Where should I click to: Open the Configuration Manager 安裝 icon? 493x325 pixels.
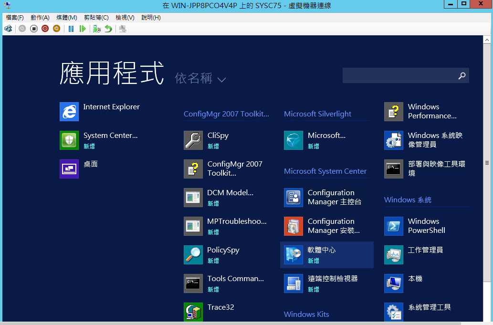[x=294, y=226]
